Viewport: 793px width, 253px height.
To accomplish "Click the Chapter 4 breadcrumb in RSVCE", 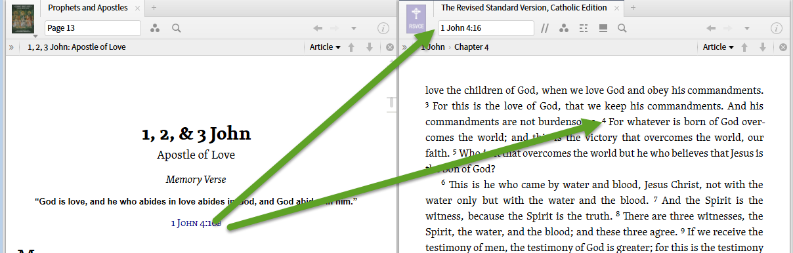I will click(471, 47).
